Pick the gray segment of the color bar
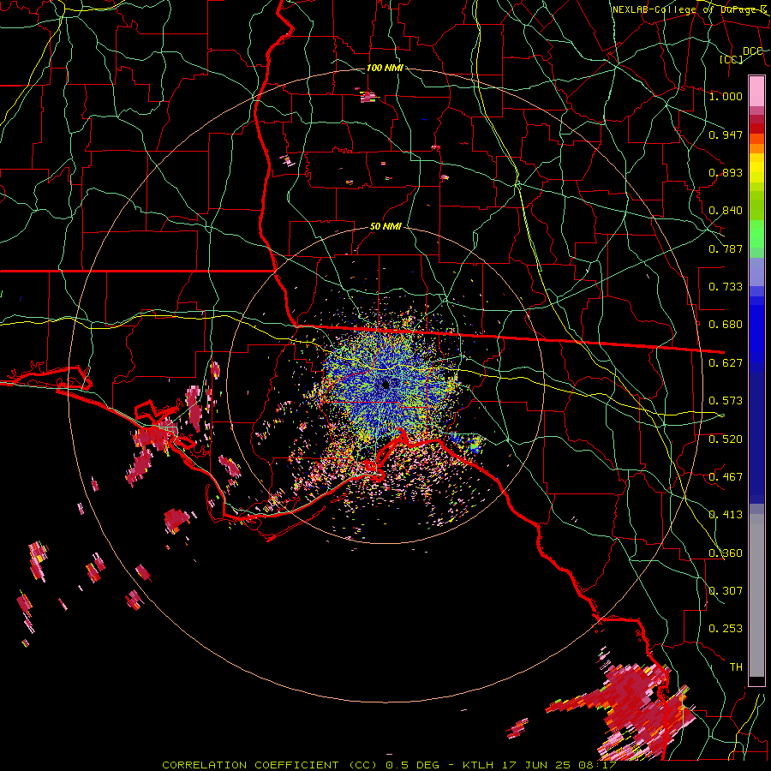771x771 pixels. coord(756,595)
